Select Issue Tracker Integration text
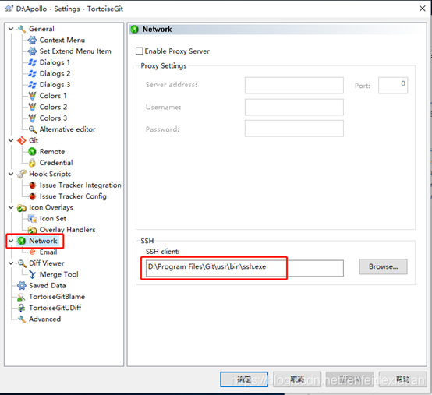 tap(80, 185)
